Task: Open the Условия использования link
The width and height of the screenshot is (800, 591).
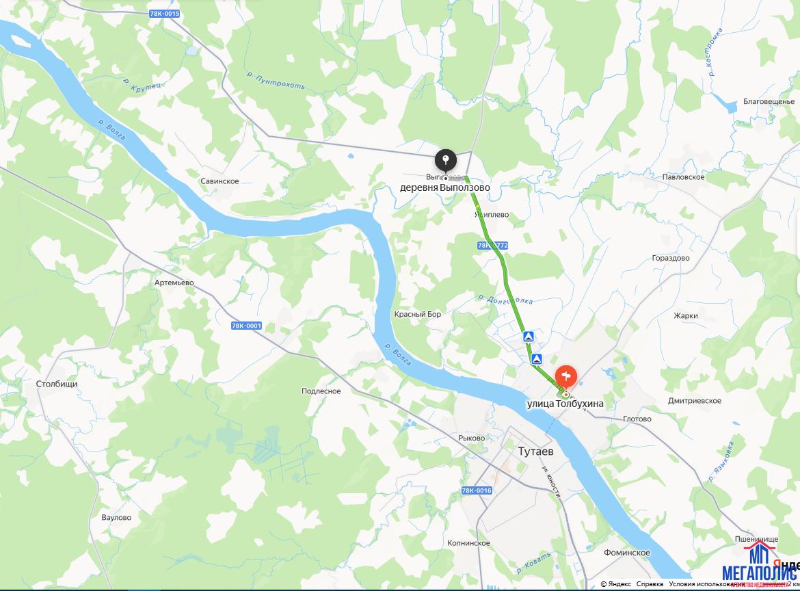Action: point(706,584)
